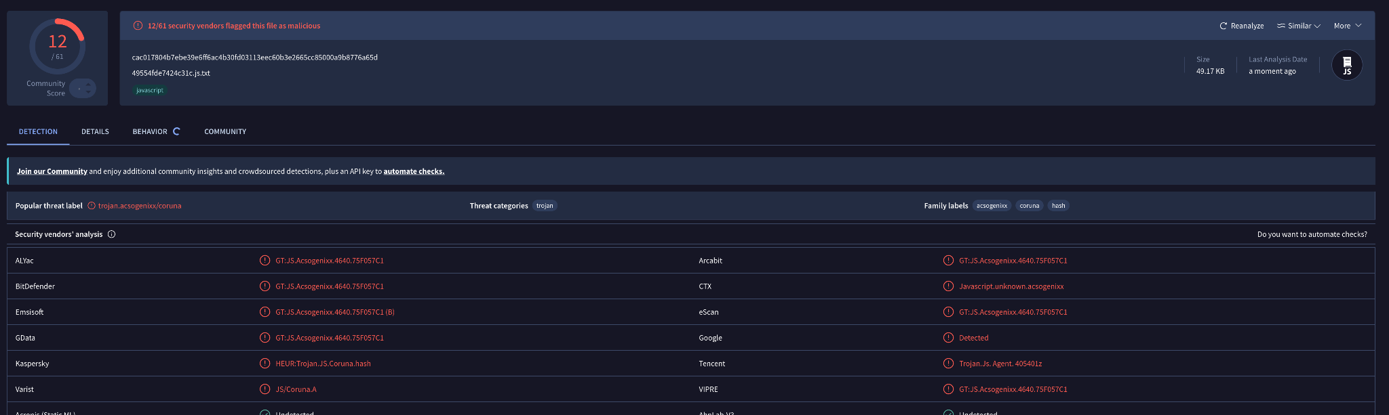Click the ALYac vendor name
Viewport: 1389px width, 415px height.
click(24, 261)
